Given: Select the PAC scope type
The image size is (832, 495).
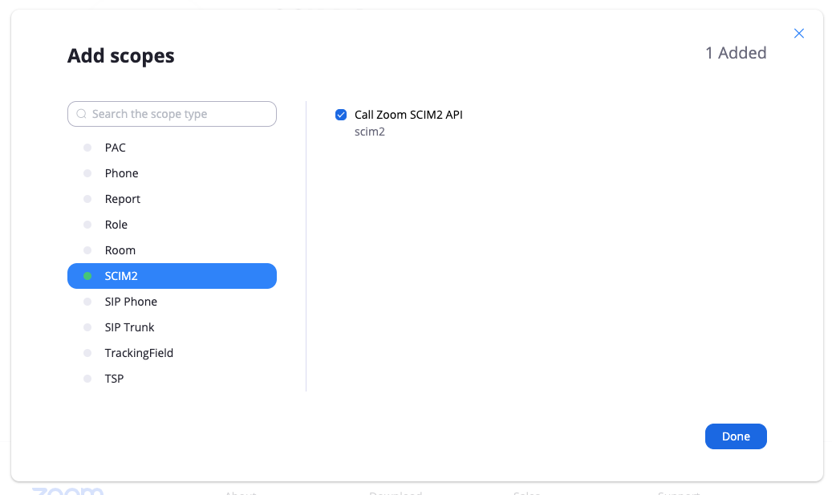Looking at the screenshot, I should [x=116, y=148].
